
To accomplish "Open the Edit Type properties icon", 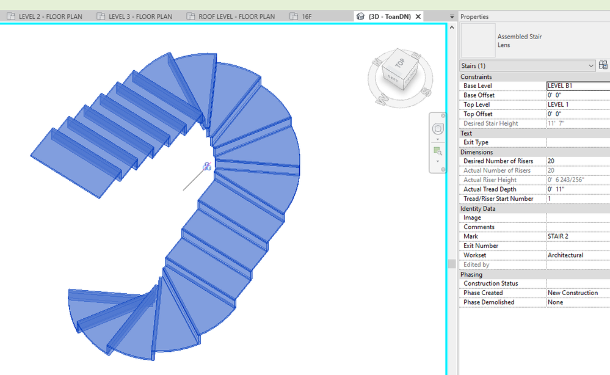I will click(603, 65).
